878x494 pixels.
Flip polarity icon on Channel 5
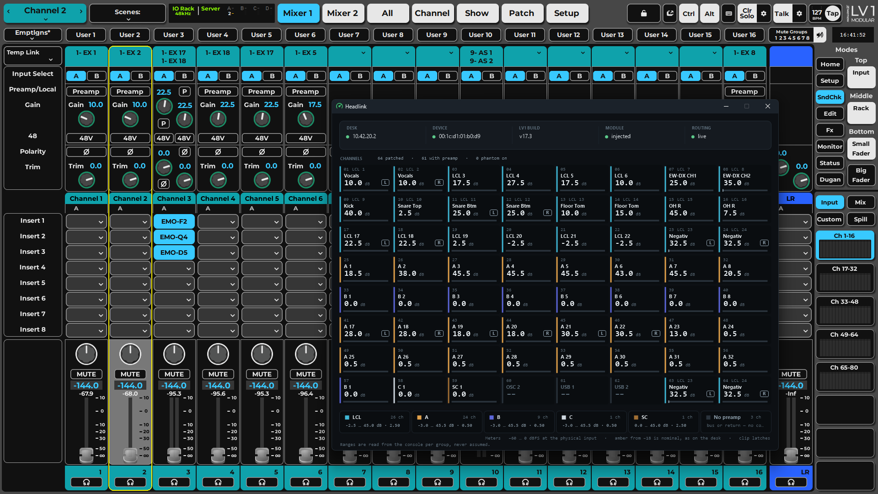coord(262,152)
